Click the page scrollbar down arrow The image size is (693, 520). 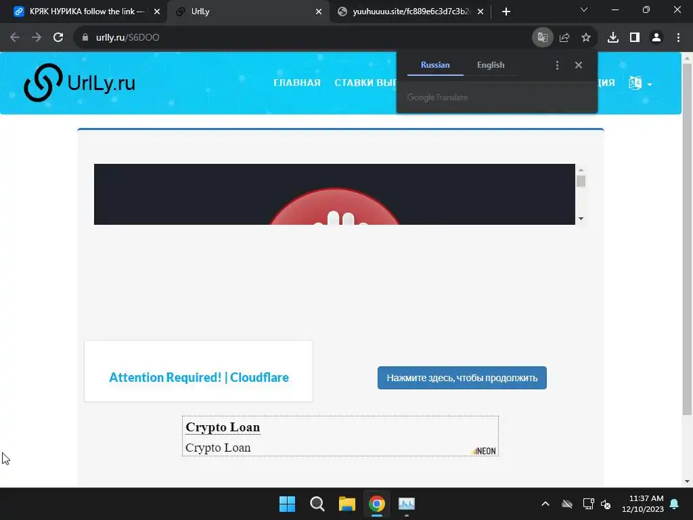click(687, 481)
